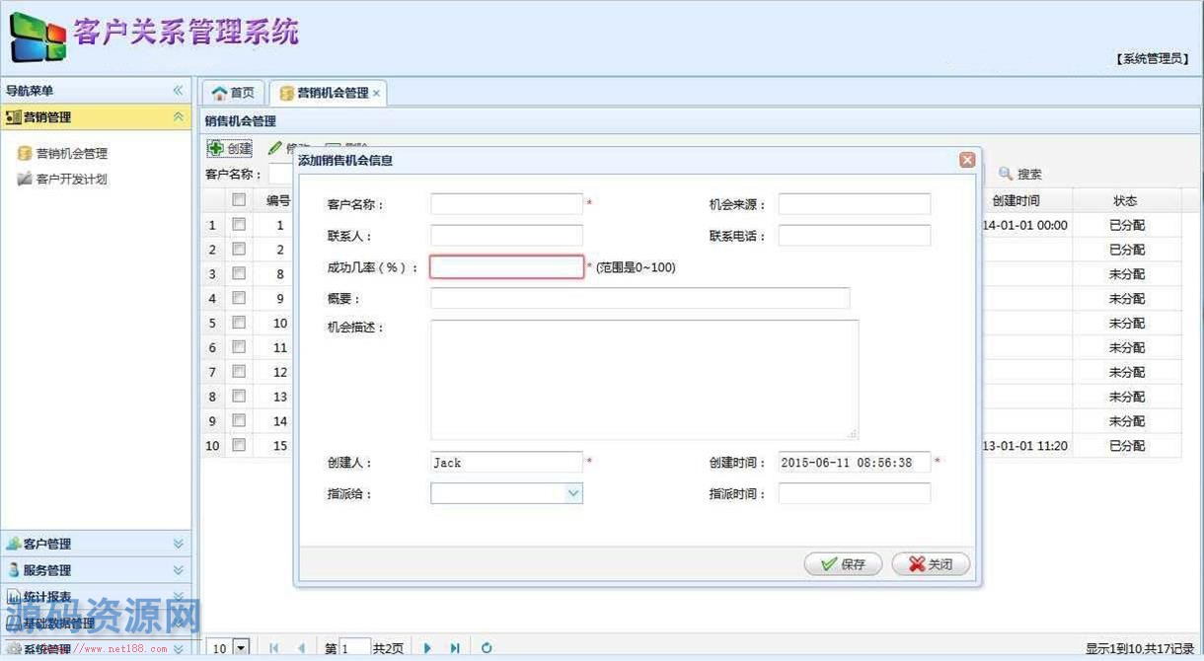Click the 成功几率 input field
The height and width of the screenshot is (661, 1204).
506,267
